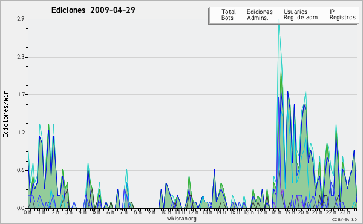Click the '12 h' x-axis label

click(192, 212)
